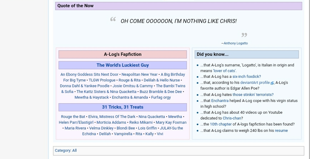Screen dimensions: 310x159
Task: Click the Furfag orgy chapter link
Action: pyautogui.click(x=161, y=97)
